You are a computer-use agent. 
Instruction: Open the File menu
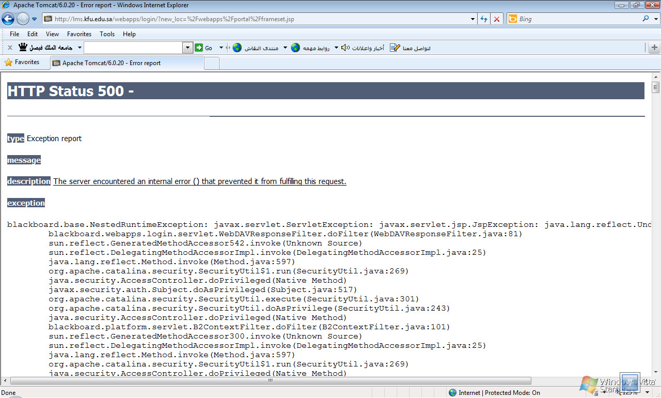pos(14,34)
